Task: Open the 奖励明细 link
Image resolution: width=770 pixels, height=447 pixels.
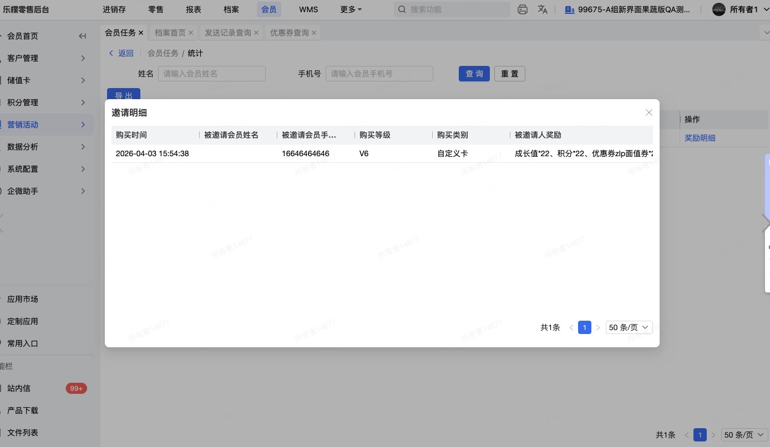Action: (700, 138)
